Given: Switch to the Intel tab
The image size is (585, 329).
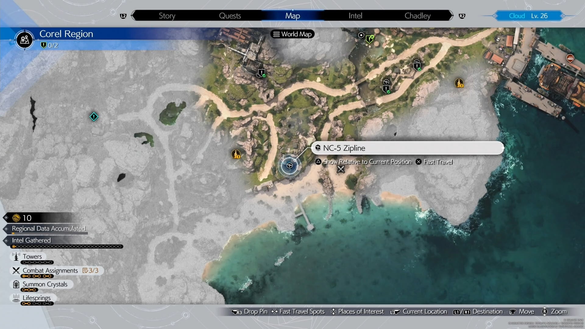Looking at the screenshot, I should coord(355,16).
